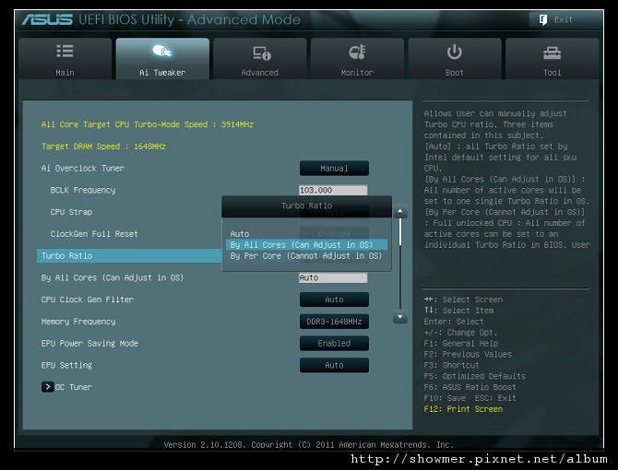Go to the Monitor tab
Screen dimensions: 618x470
click(x=357, y=59)
